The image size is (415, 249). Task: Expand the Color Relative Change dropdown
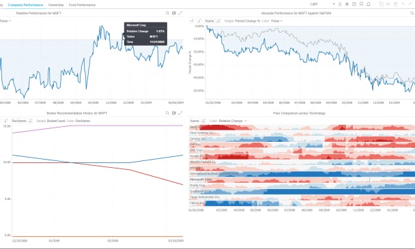tap(232, 121)
